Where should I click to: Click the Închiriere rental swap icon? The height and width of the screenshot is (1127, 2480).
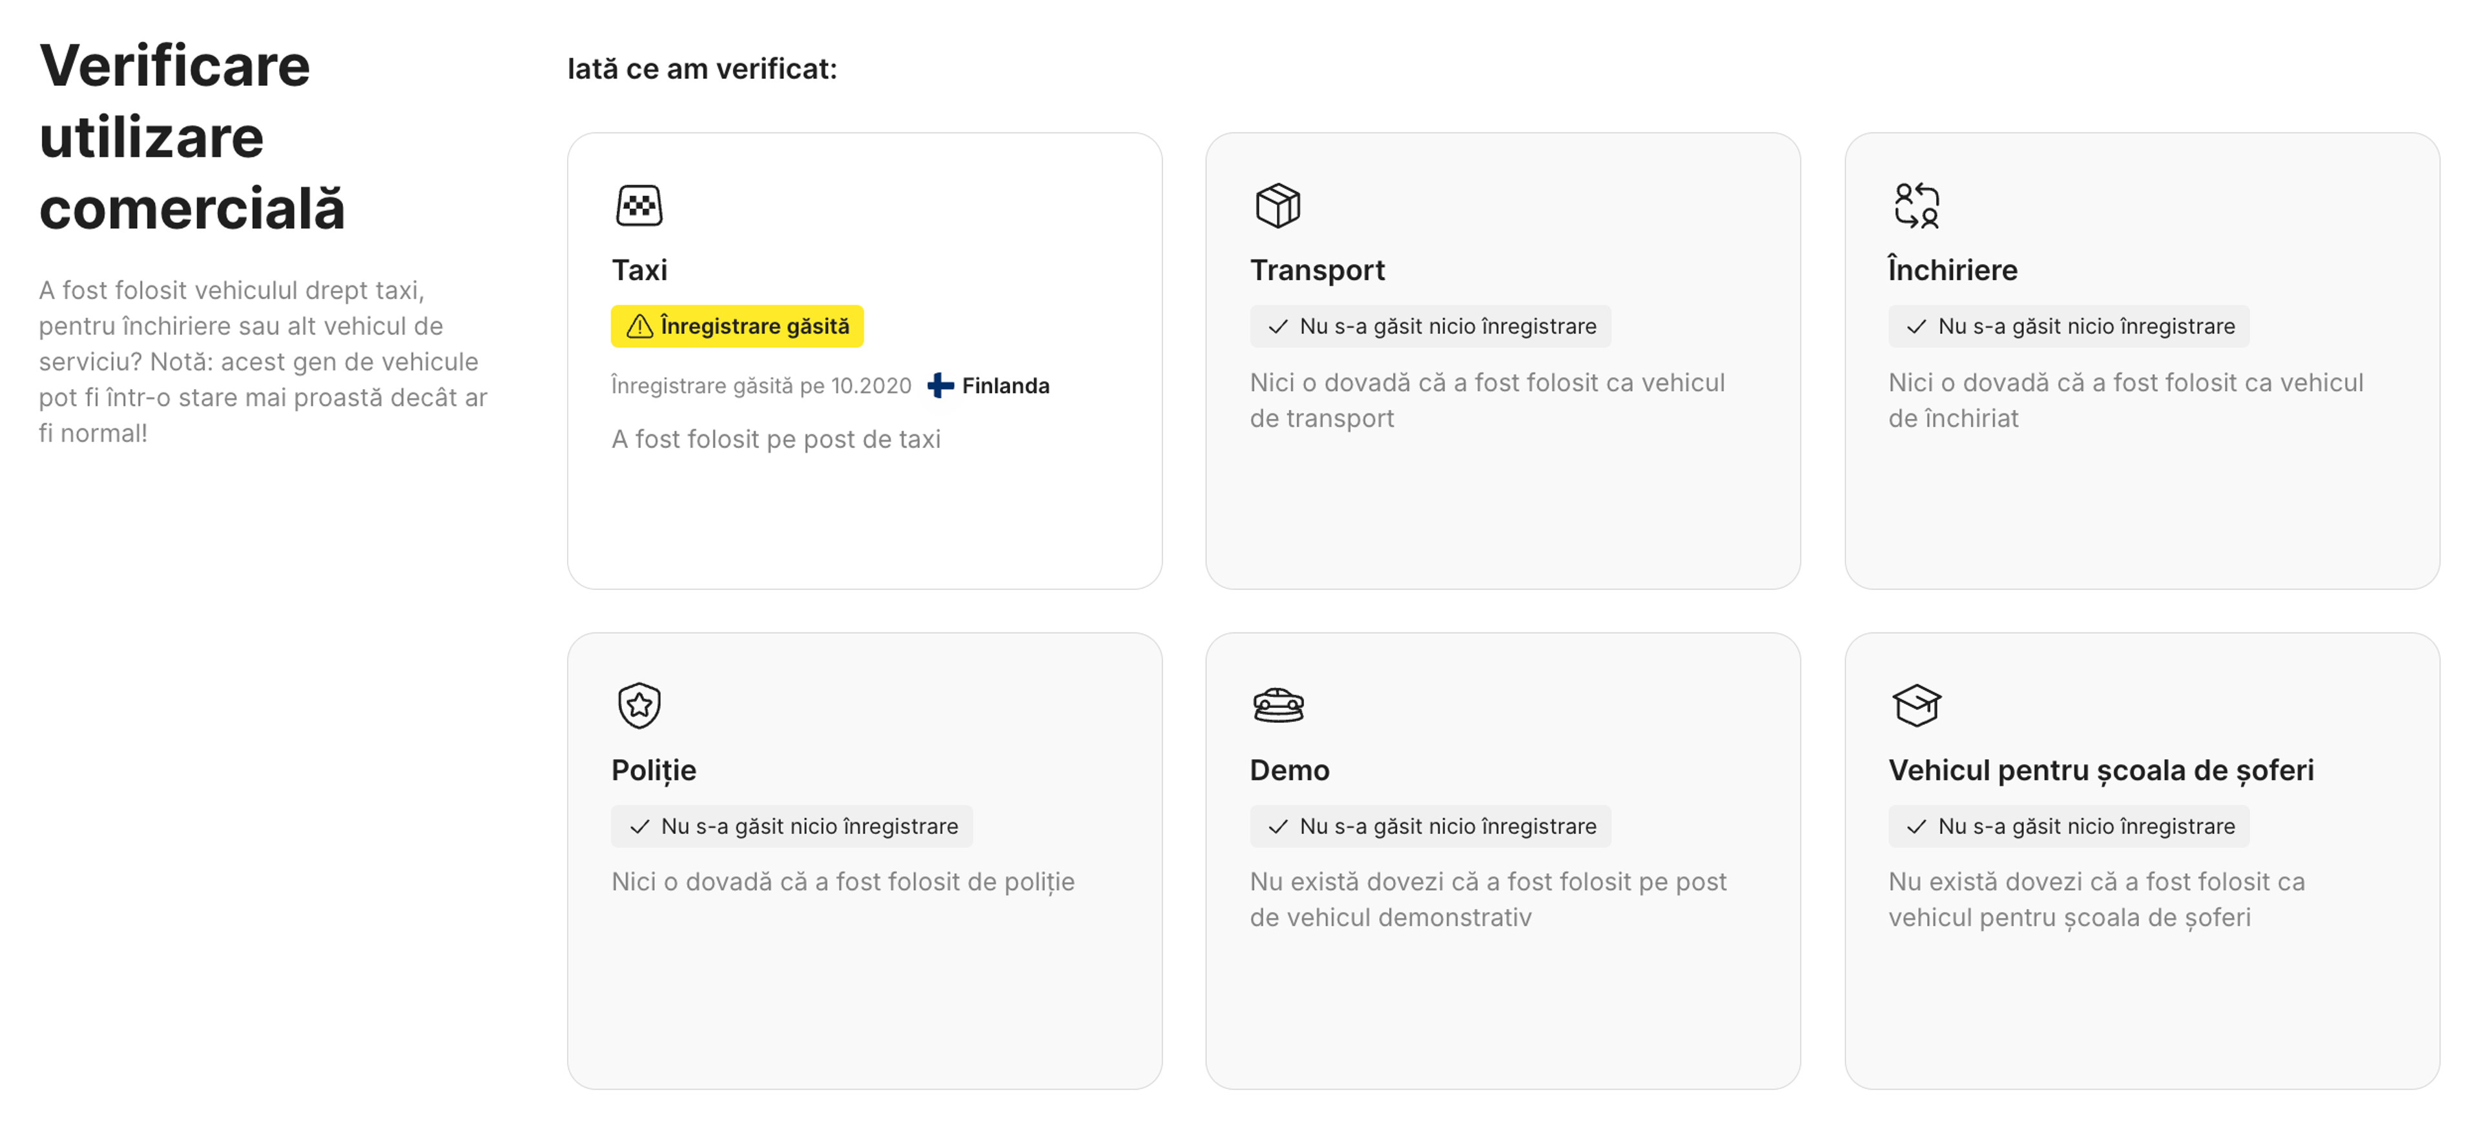click(x=1916, y=205)
